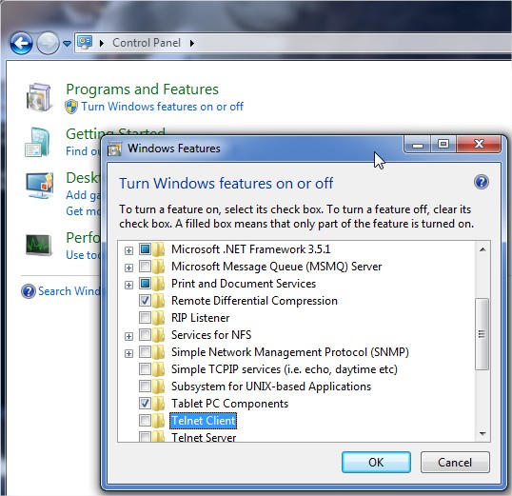The image size is (512, 496).
Task: Click the blue Back arrow button
Action: point(21,43)
